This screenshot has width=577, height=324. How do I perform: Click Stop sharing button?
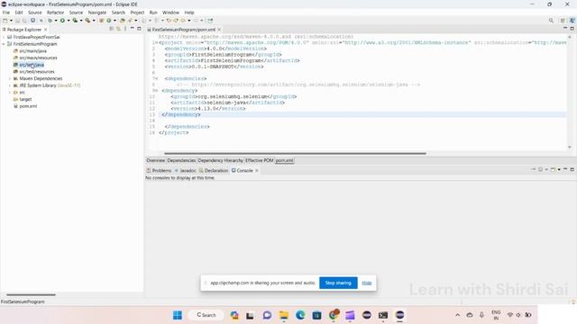pos(338,283)
